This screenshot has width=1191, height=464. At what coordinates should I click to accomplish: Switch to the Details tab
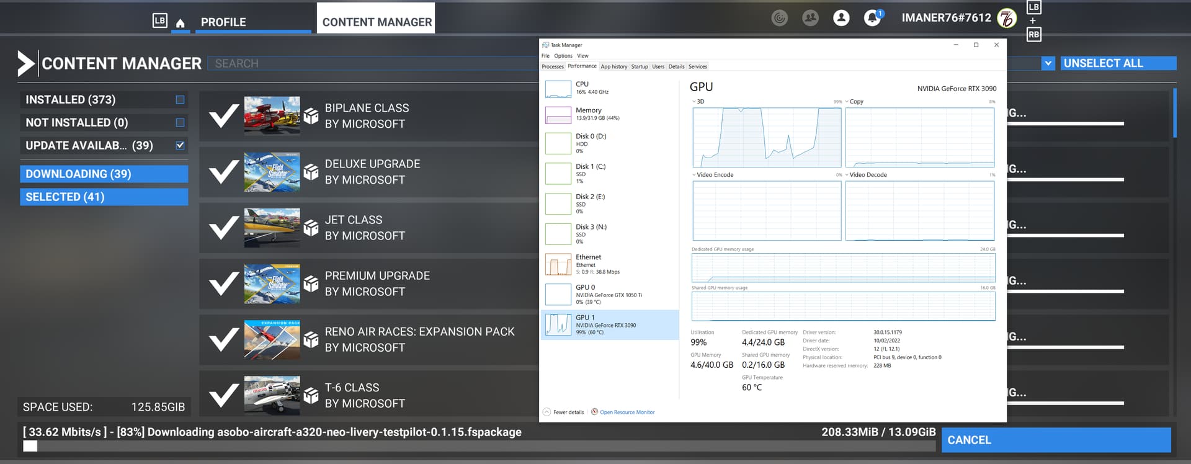click(676, 66)
